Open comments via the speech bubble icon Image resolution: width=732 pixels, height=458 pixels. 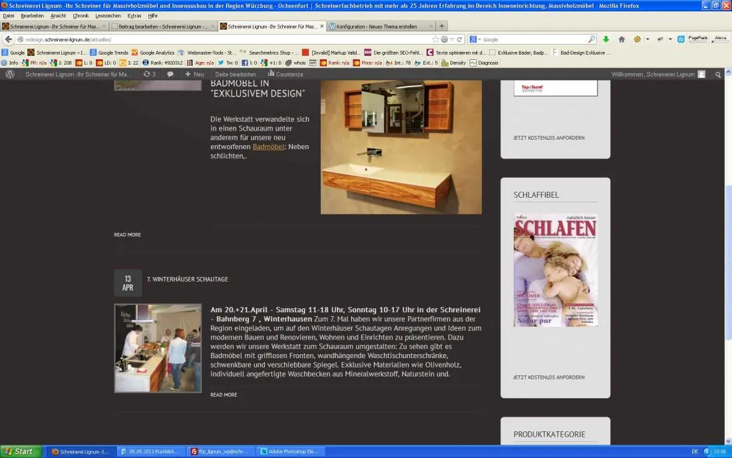pos(170,75)
